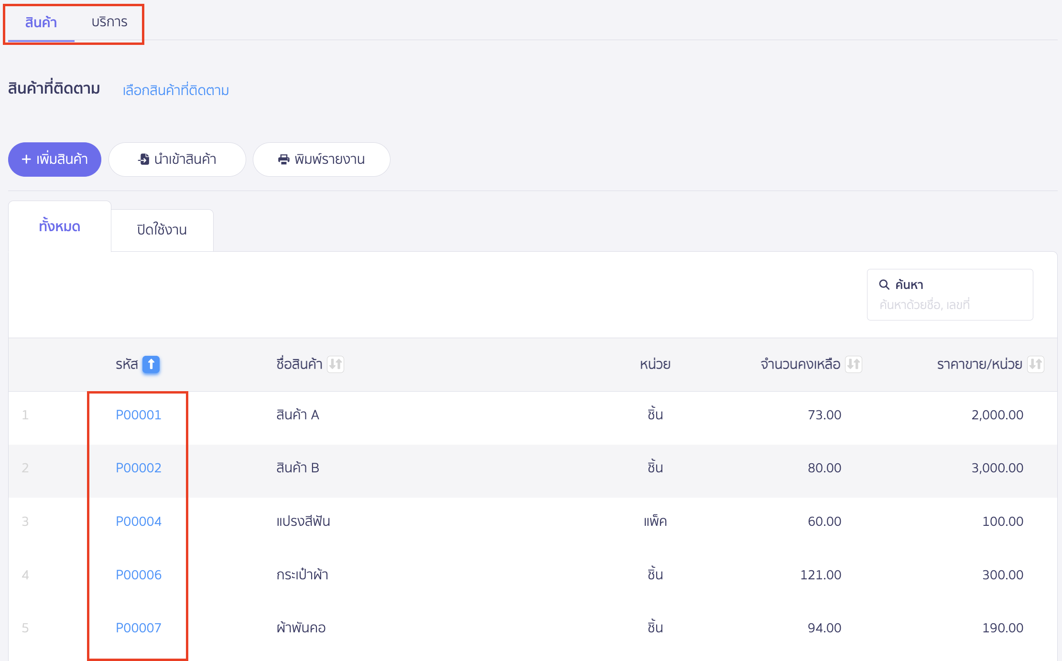Click the ค้นหา search input field
The height and width of the screenshot is (661, 1062).
pyautogui.click(x=949, y=305)
